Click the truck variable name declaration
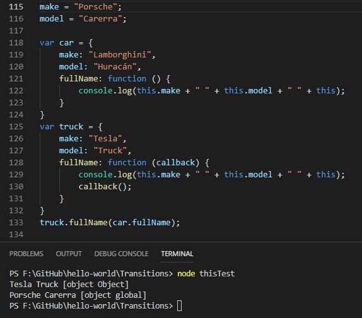 [x=71, y=127]
